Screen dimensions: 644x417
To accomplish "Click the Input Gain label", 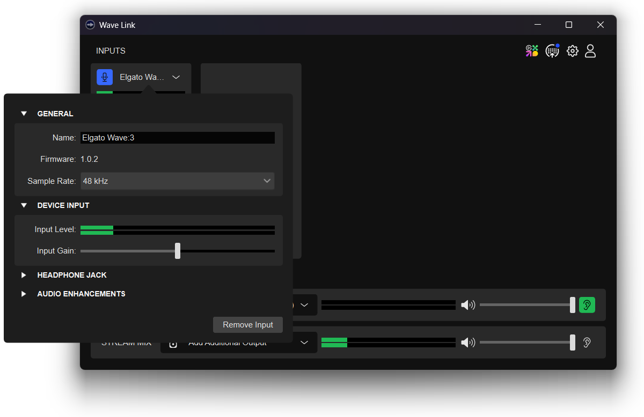I will [56, 251].
